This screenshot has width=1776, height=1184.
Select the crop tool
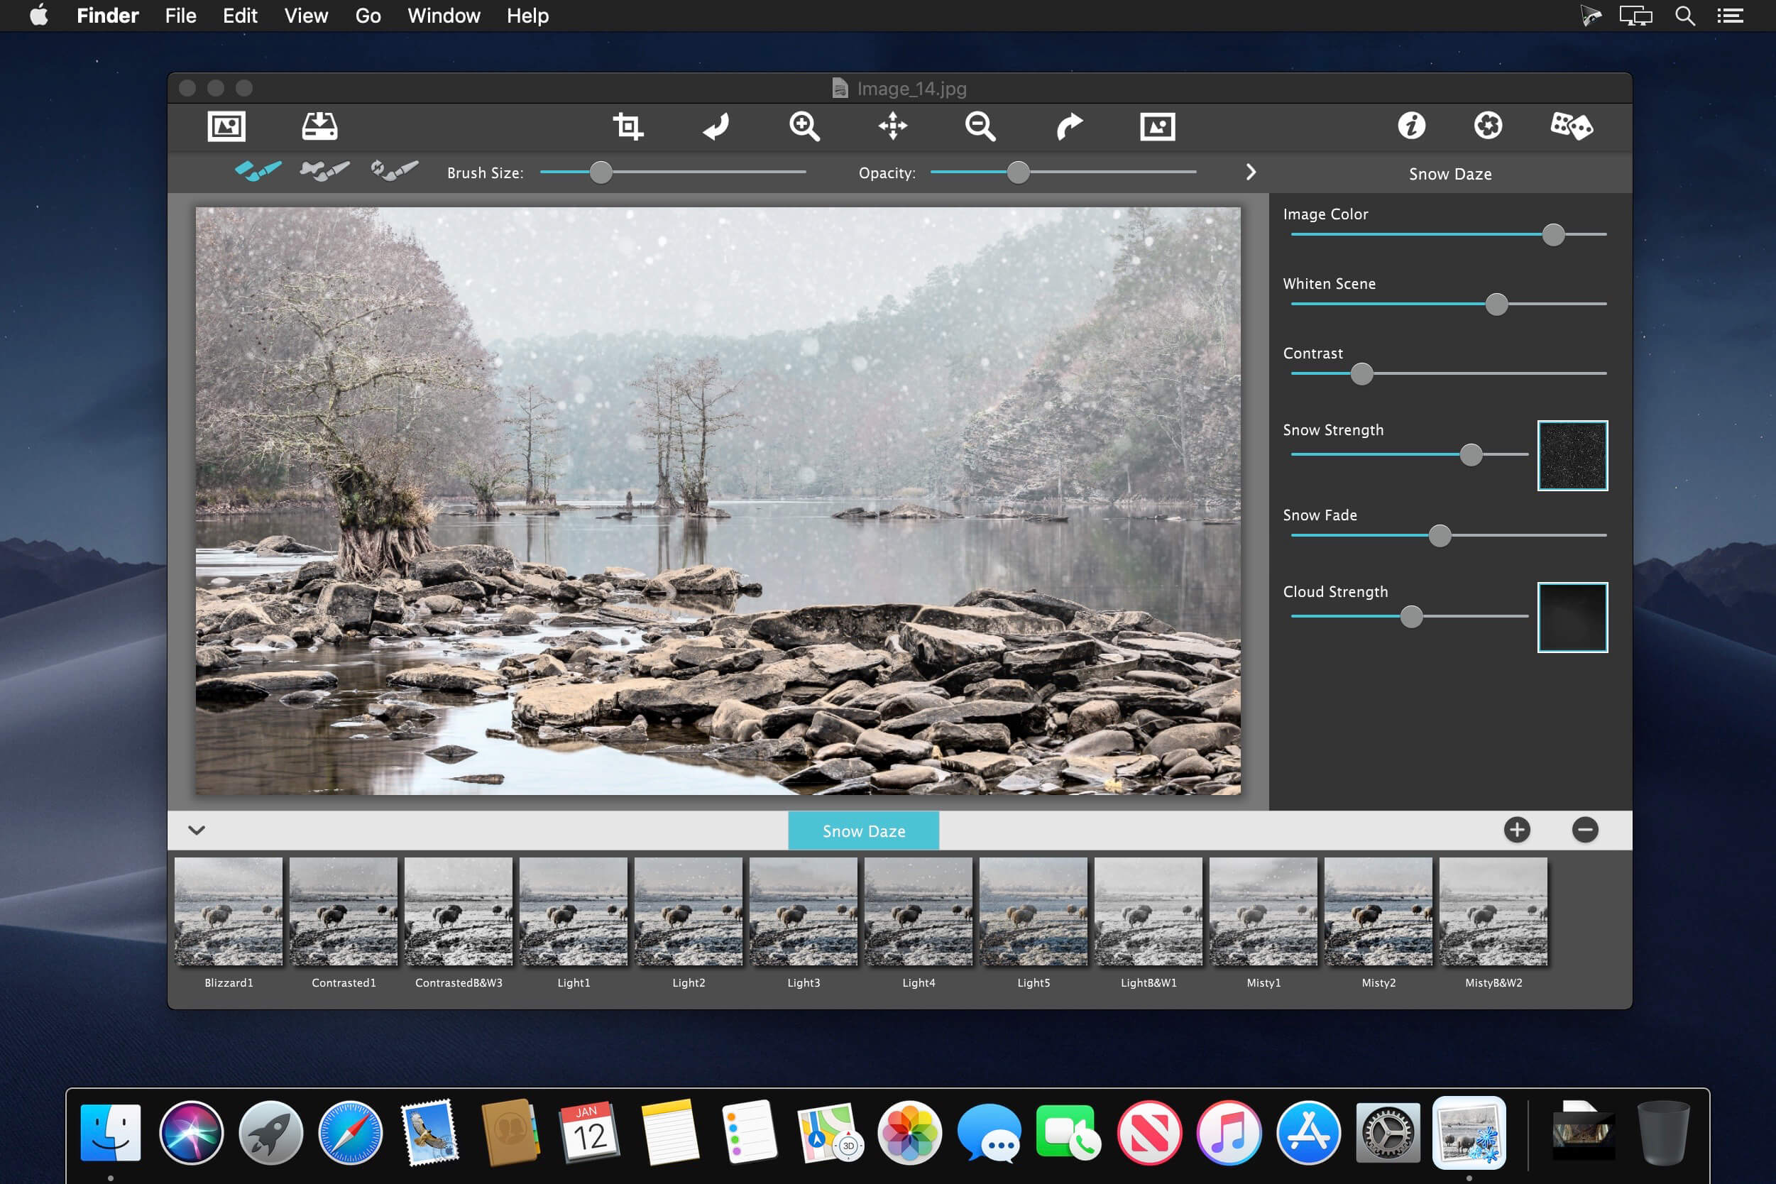(x=627, y=126)
